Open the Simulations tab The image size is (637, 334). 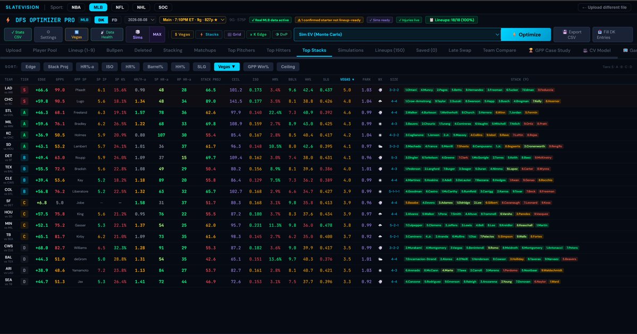point(350,50)
